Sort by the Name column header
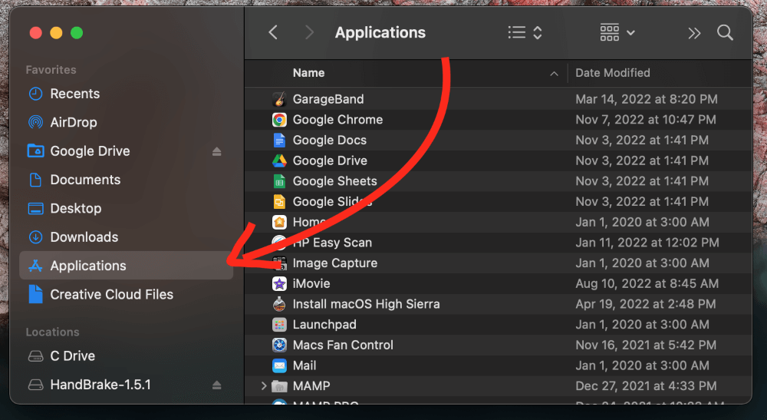Viewport: 767px width, 420px height. click(x=308, y=73)
